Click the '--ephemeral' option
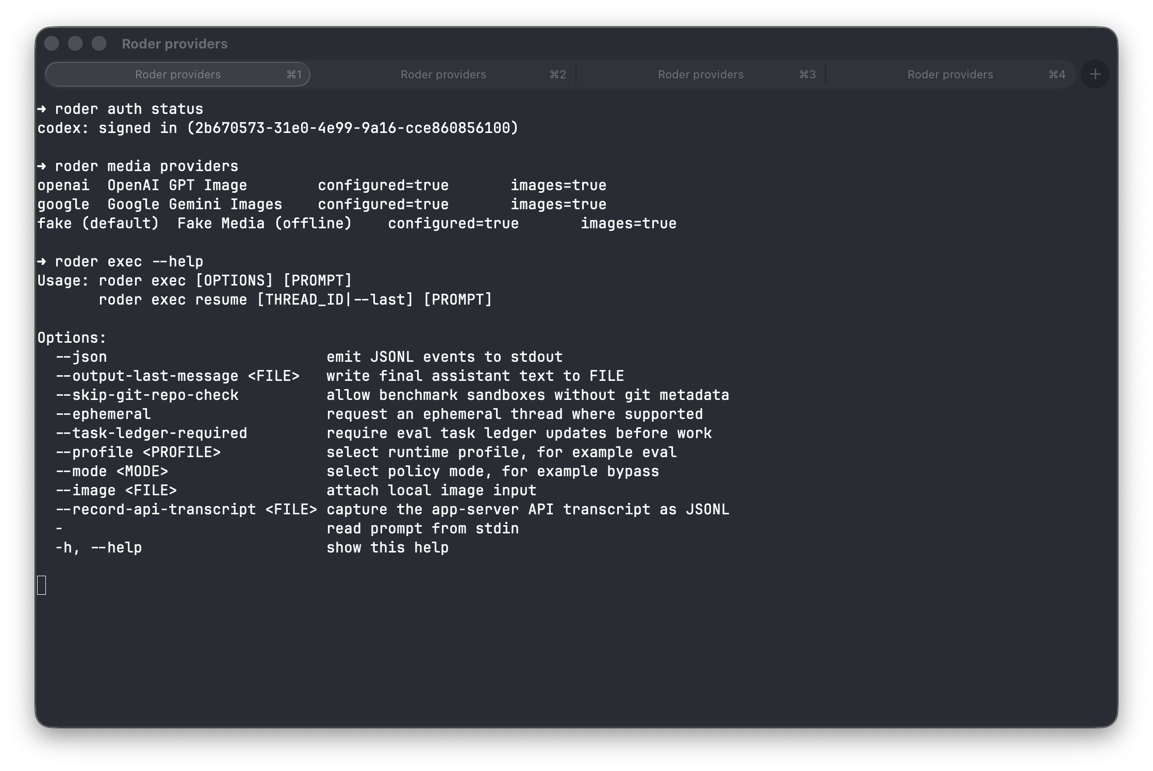The height and width of the screenshot is (771, 1153). click(103, 414)
